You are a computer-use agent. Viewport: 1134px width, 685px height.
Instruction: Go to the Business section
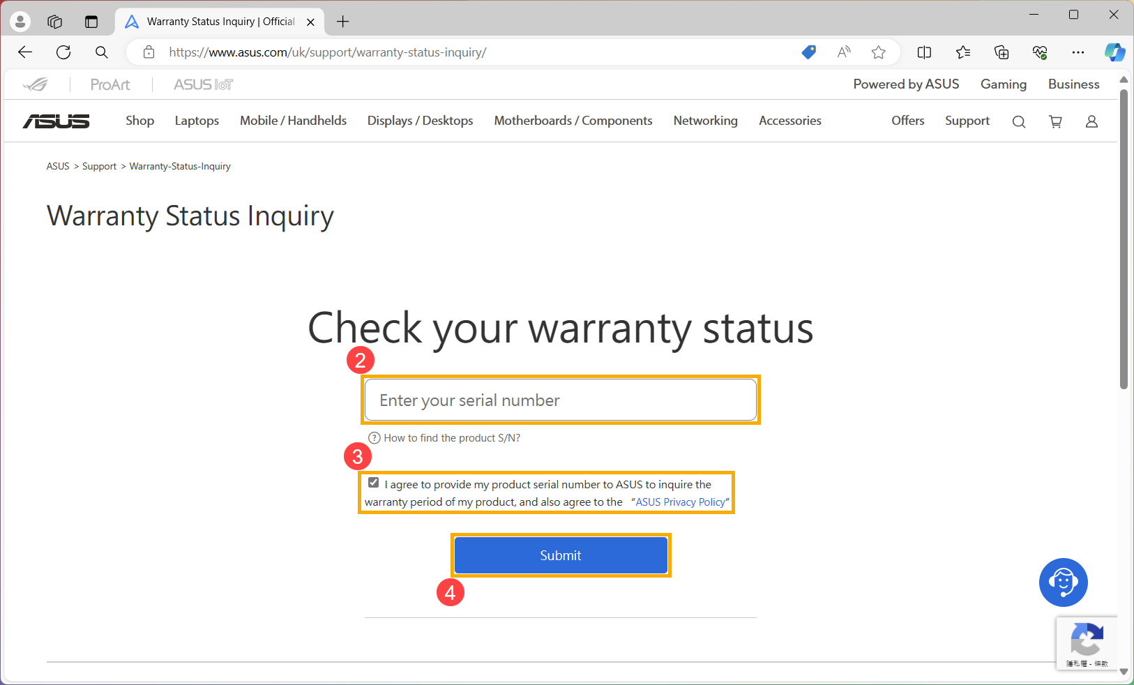1073,84
